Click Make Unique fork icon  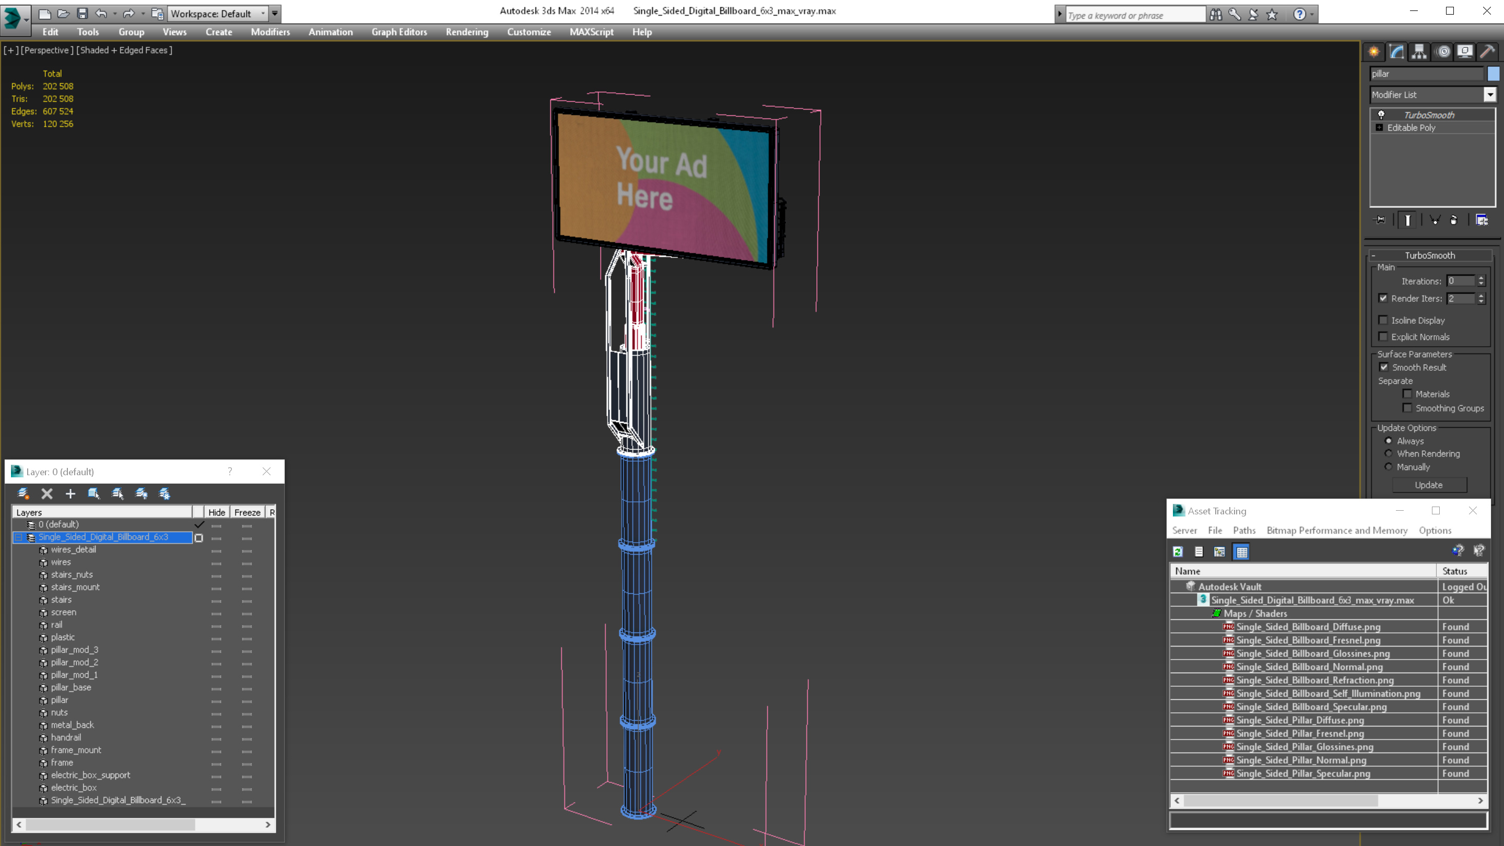coord(1435,220)
